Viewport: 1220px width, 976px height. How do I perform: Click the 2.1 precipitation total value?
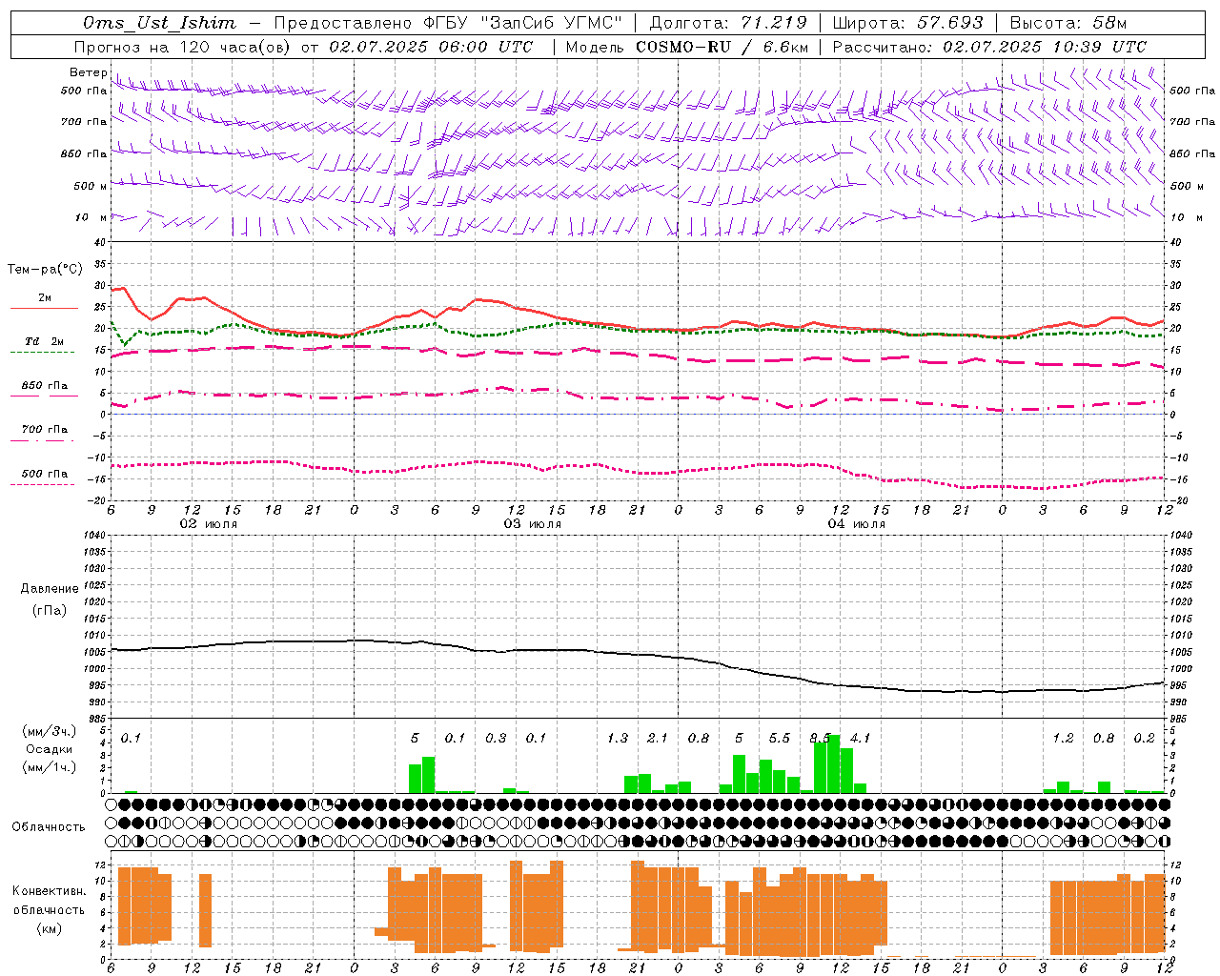coord(658,738)
